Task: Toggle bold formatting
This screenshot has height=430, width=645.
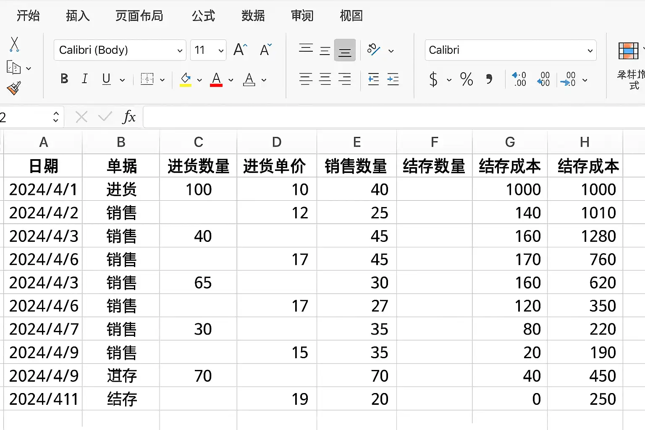Action: click(64, 79)
